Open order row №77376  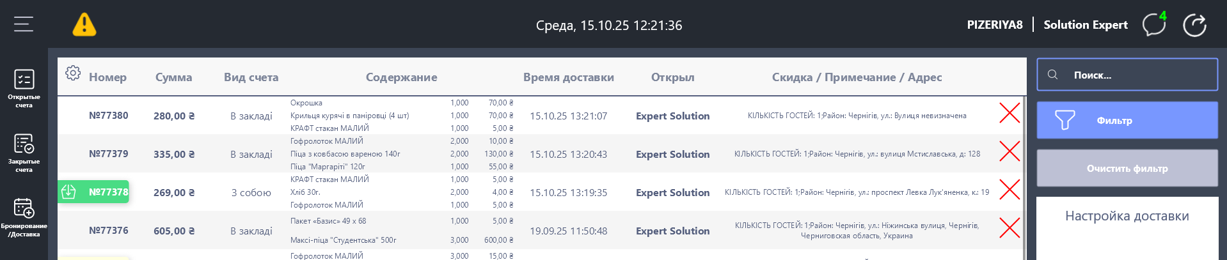(x=108, y=231)
